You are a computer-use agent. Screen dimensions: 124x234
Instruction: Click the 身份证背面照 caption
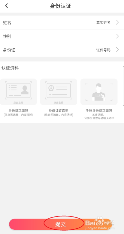(59, 111)
